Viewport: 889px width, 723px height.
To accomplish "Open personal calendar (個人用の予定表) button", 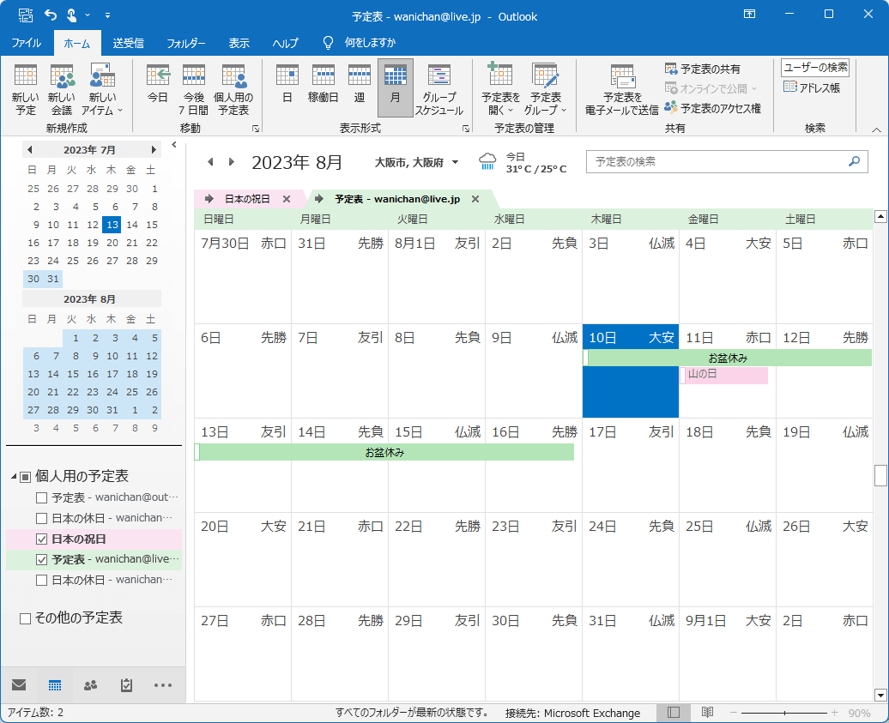I will pos(233,89).
